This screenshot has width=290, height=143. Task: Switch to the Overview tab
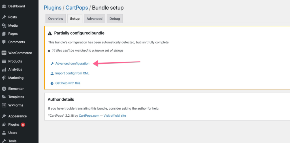point(56,19)
